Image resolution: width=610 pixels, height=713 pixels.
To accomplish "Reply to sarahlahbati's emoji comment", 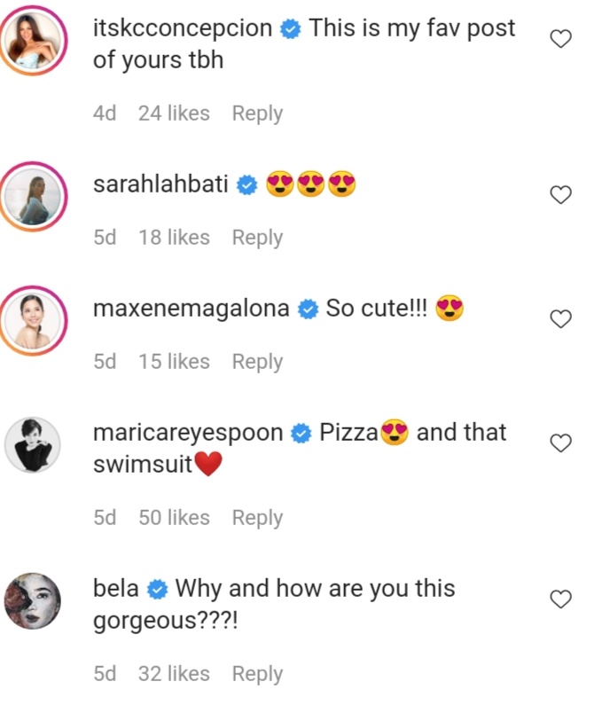I will pos(257,238).
